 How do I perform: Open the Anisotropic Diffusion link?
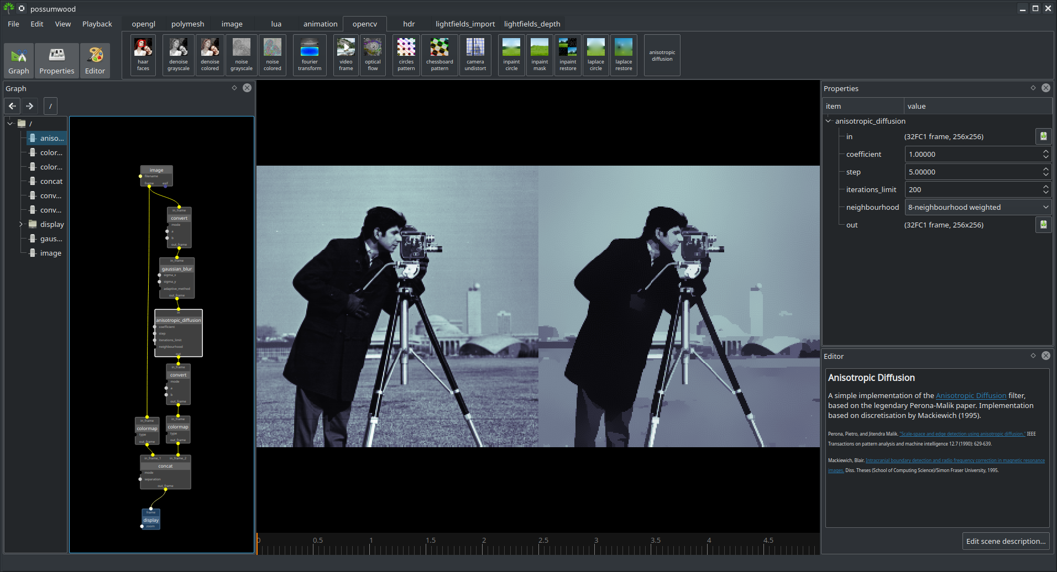tap(971, 395)
